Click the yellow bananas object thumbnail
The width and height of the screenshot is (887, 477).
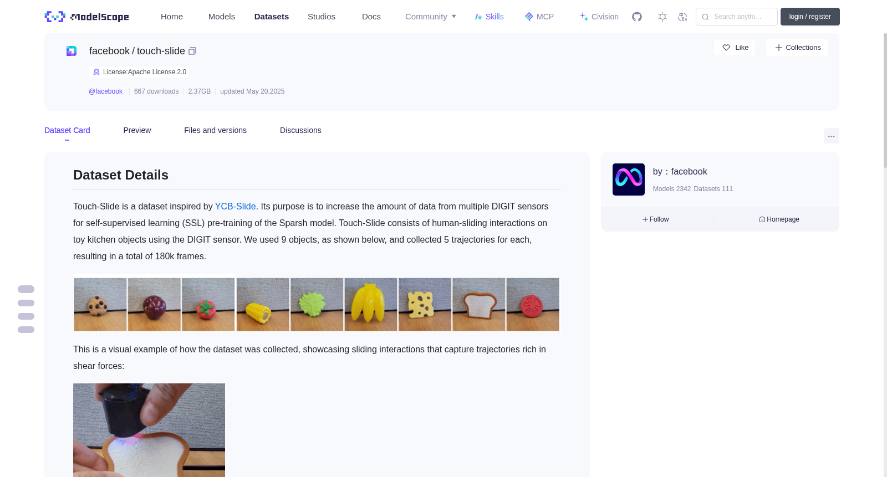pos(371,305)
